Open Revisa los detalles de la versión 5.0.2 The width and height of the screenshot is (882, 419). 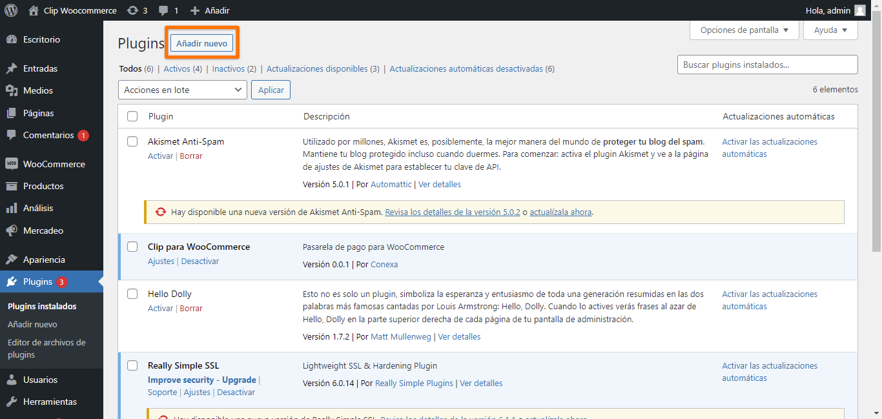(x=453, y=212)
